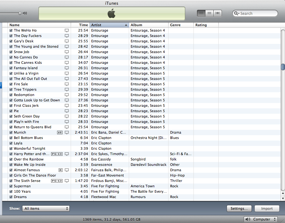Click video icon for Snow Job
This screenshot has height=223, width=285.
[x=67, y=52]
